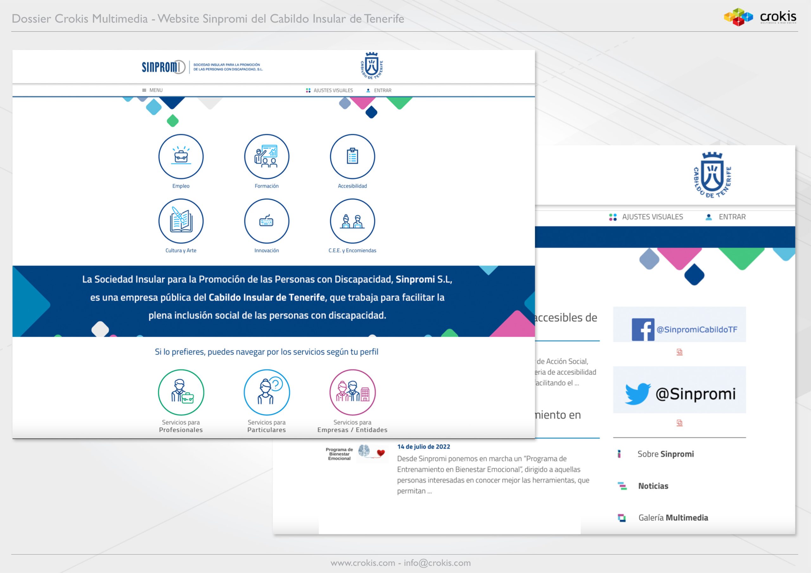Open the Twitter @Sinpromi banner

[x=679, y=390]
